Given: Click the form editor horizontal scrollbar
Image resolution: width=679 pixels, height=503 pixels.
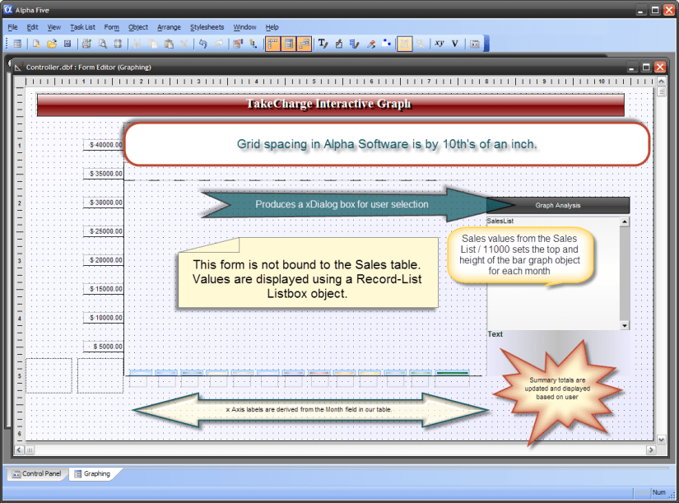Looking at the screenshot, I should point(329,451).
